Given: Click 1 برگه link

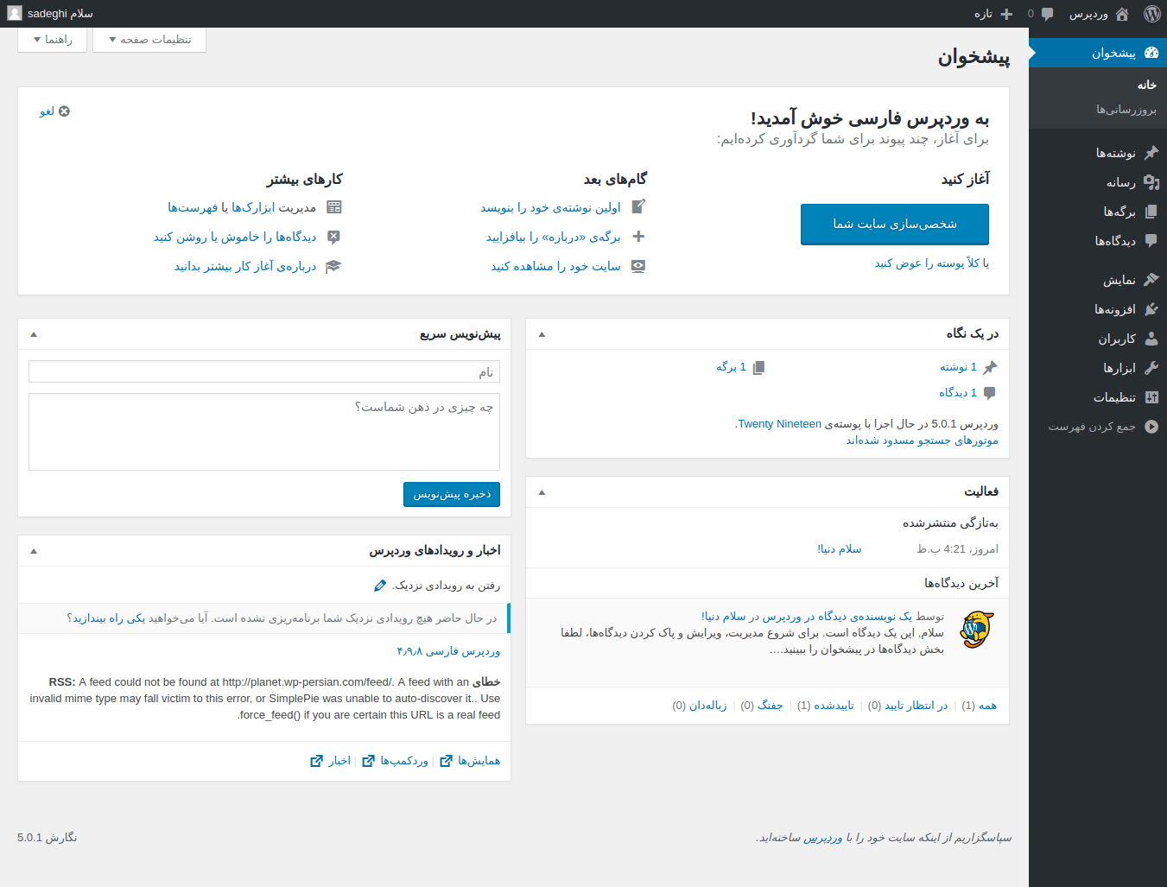Looking at the screenshot, I should [731, 367].
